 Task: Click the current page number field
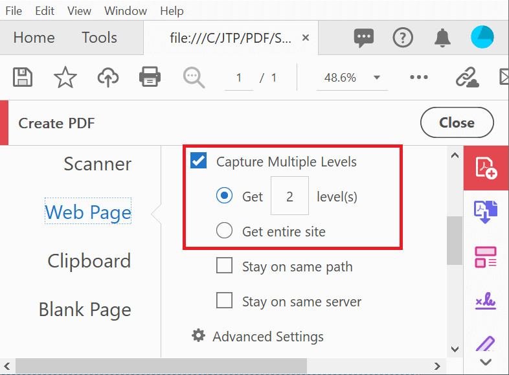pos(239,78)
